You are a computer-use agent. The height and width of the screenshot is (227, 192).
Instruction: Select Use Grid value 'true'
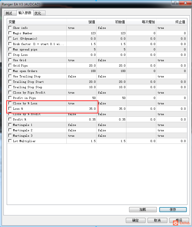(x=81, y=60)
